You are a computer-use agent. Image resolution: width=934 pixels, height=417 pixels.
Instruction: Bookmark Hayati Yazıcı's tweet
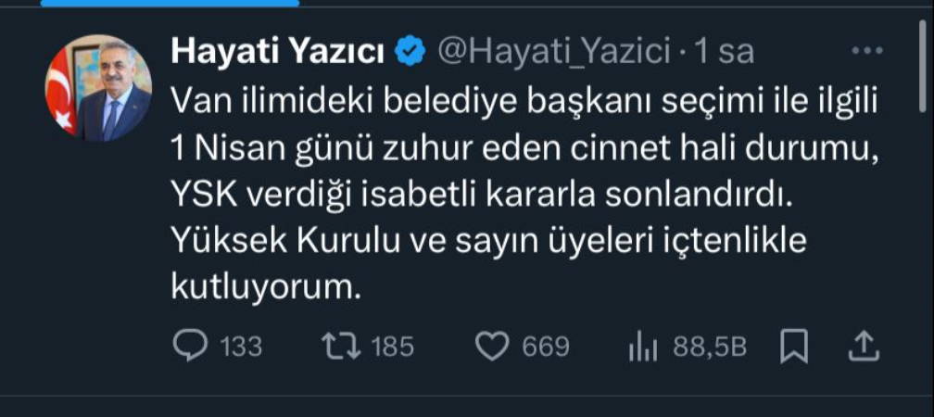pyautogui.click(x=794, y=347)
